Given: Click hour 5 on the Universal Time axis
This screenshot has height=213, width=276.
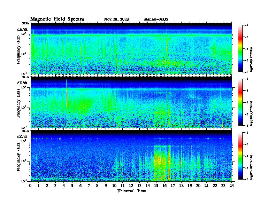Looking at the screenshot, I should 72,186.
